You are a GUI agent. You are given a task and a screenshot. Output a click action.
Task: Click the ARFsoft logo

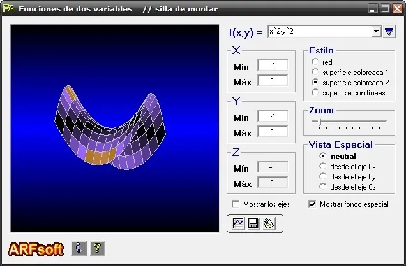pyautogui.click(x=36, y=249)
